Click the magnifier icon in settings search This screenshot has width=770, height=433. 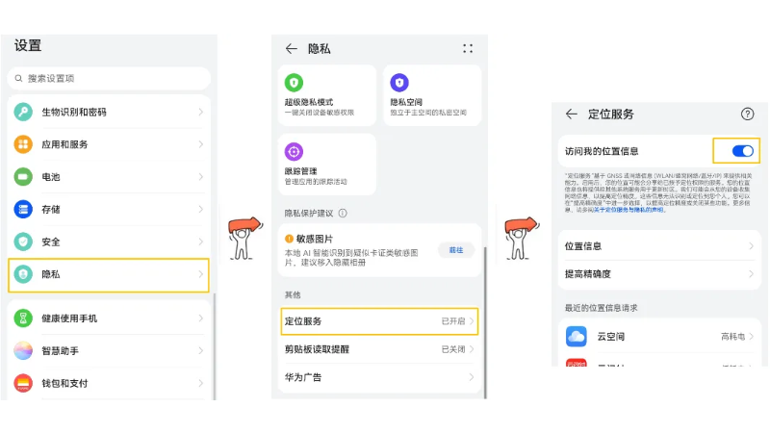pyautogui.click(x=18, y=79)
